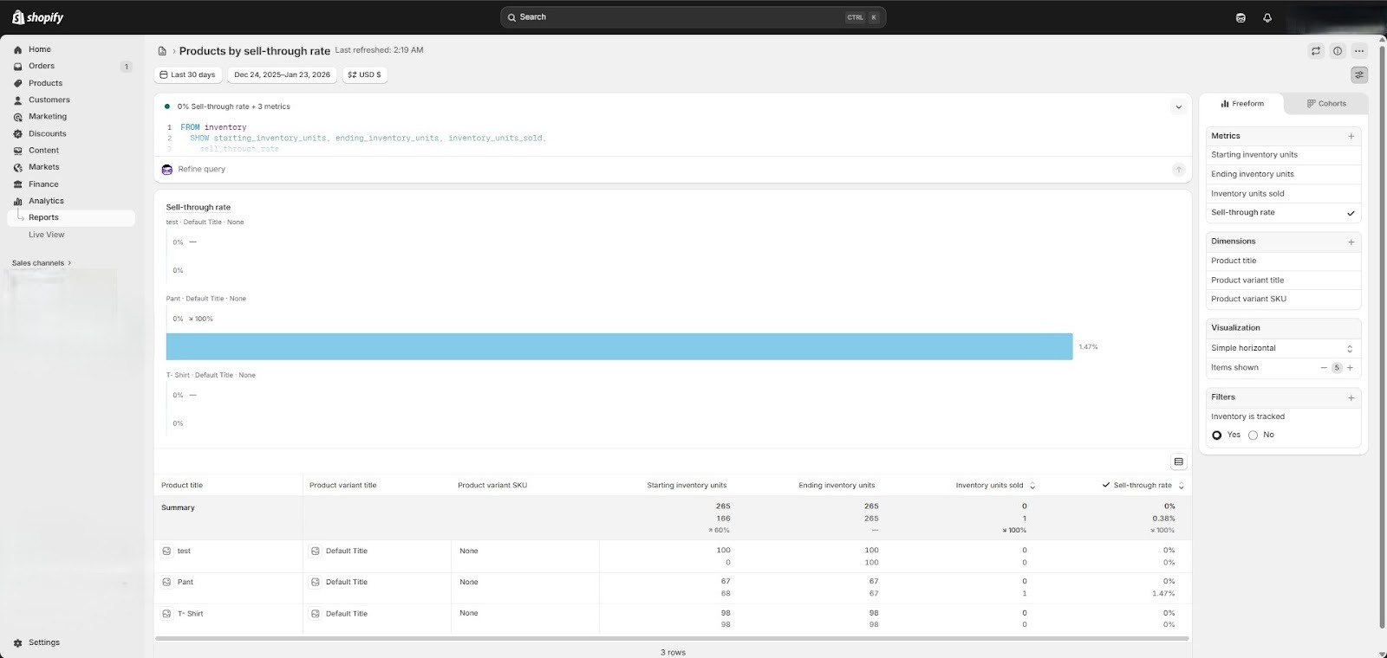Toggle the table view icon above the table
Image resolution: width=1387 pixels, height=658 pixels.
click(1178, 462)
